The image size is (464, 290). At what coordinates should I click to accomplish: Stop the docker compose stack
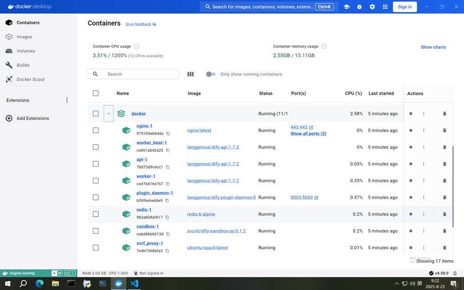click(x=411, y=113)
